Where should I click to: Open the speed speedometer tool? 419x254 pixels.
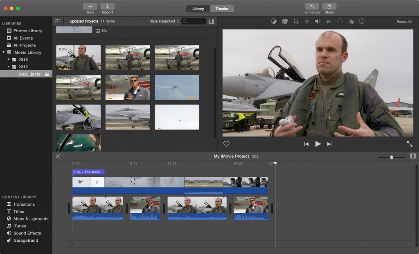click(340, 21)
